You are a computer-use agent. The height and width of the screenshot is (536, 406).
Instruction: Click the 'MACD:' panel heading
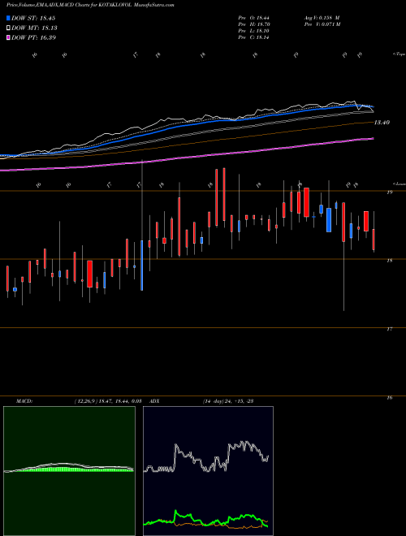[24, 401]
